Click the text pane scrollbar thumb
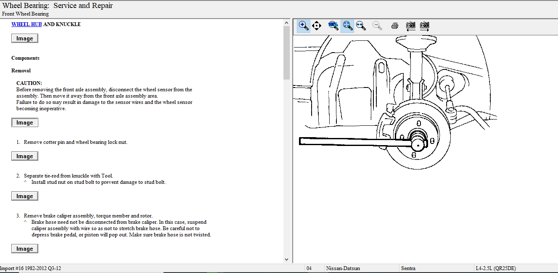 click(286, 53)
